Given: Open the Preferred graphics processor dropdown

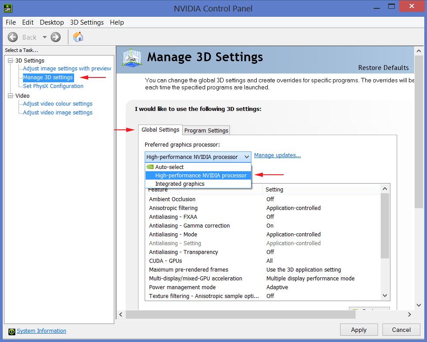Looking at the screenshot, I should point(246,157).
